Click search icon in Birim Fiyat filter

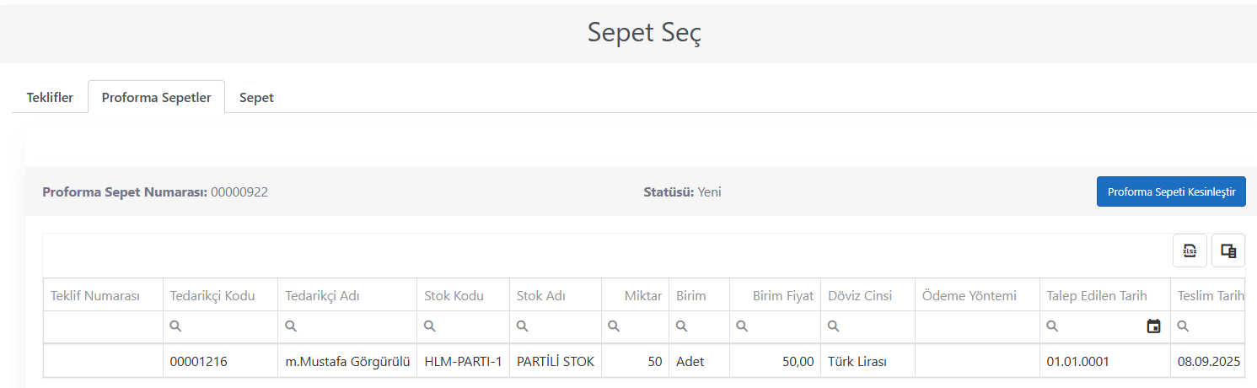[x=743, y=326]
